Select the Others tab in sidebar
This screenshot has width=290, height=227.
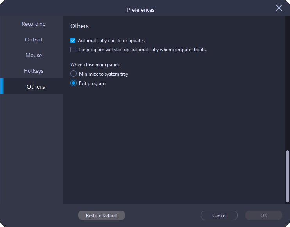click(36, 86)
